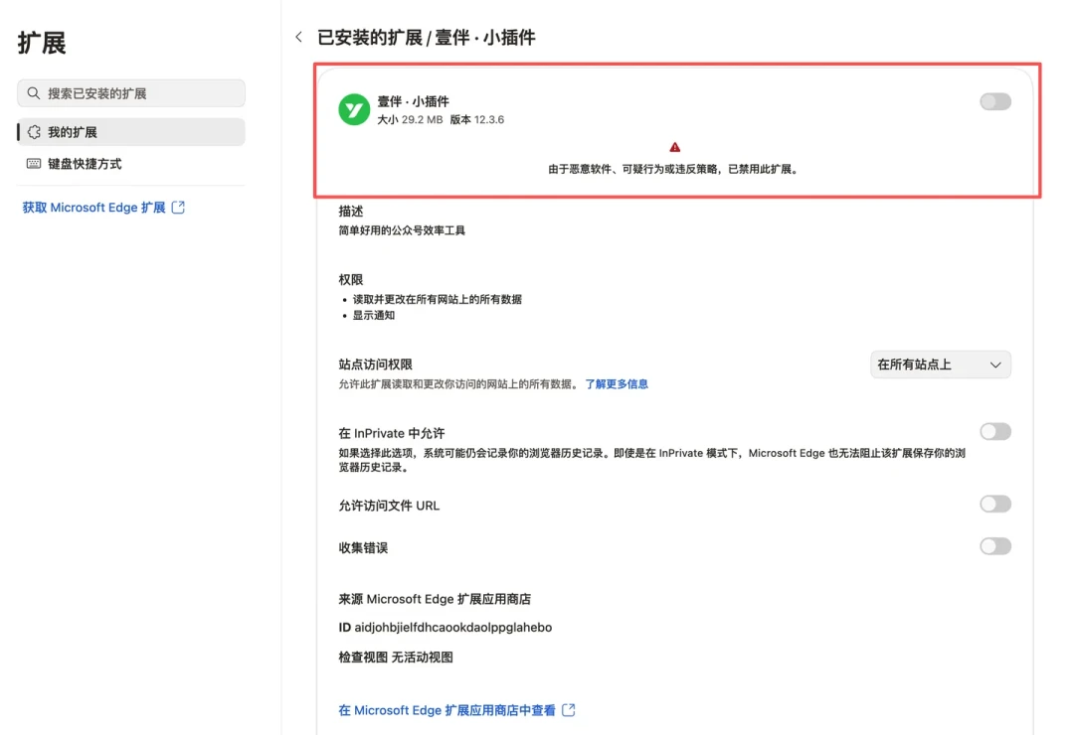The height and width of the screenshot is (735, 1074).
Task: Open the 在所有站点上 dropdown
Action: point(941,365)
